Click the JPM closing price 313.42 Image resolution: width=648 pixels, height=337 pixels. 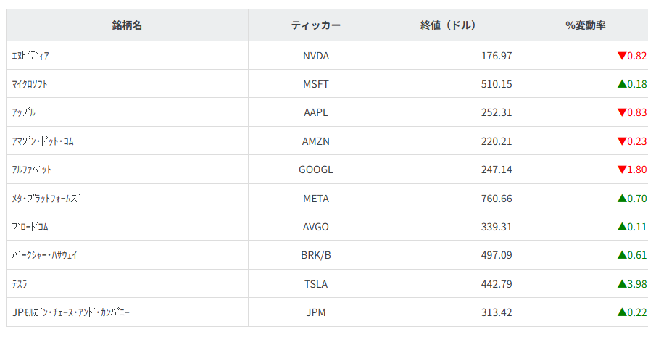(497, 312)
